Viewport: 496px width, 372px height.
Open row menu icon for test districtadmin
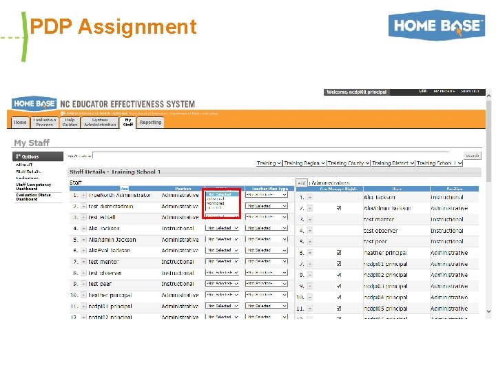(x=83, y=207)
